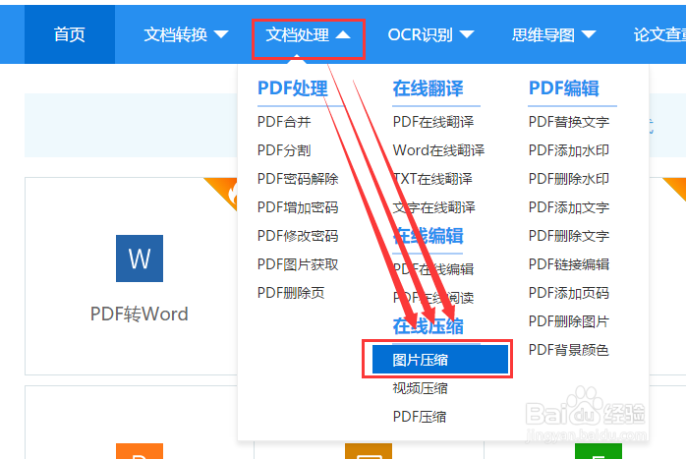Screen dimensions: 686x459
Task: Select PDF分割 in the menu
Action: pos(284,150)
